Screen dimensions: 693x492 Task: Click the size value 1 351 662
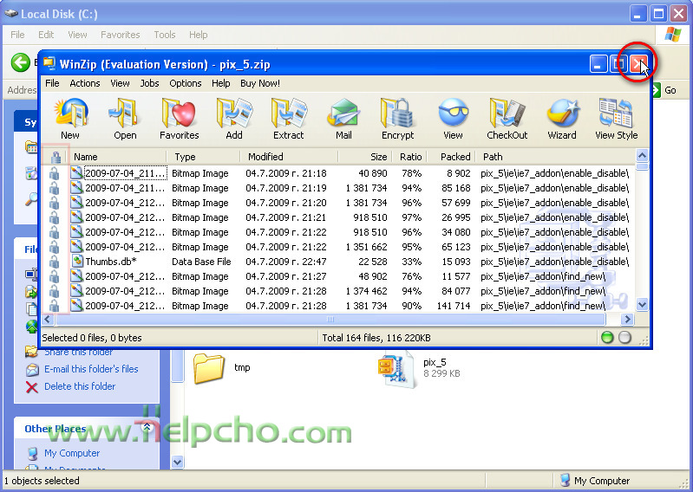coord(366,247)
